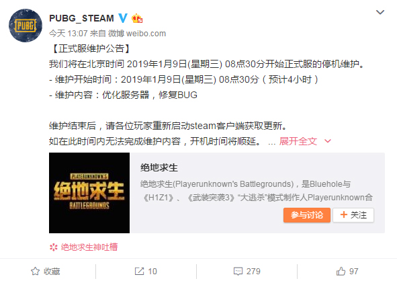Click the 今天 13:07 timestamp link
Screen dimensions: 397x283
pos(69,34)
